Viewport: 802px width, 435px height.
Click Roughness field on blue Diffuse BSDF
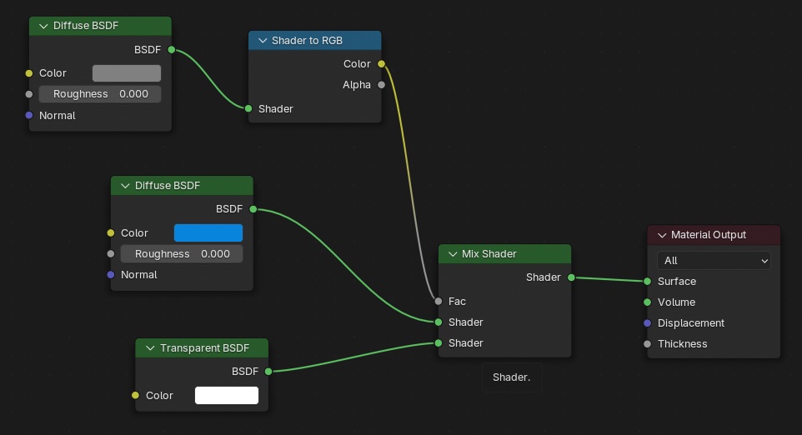click(x=182, y=254)
